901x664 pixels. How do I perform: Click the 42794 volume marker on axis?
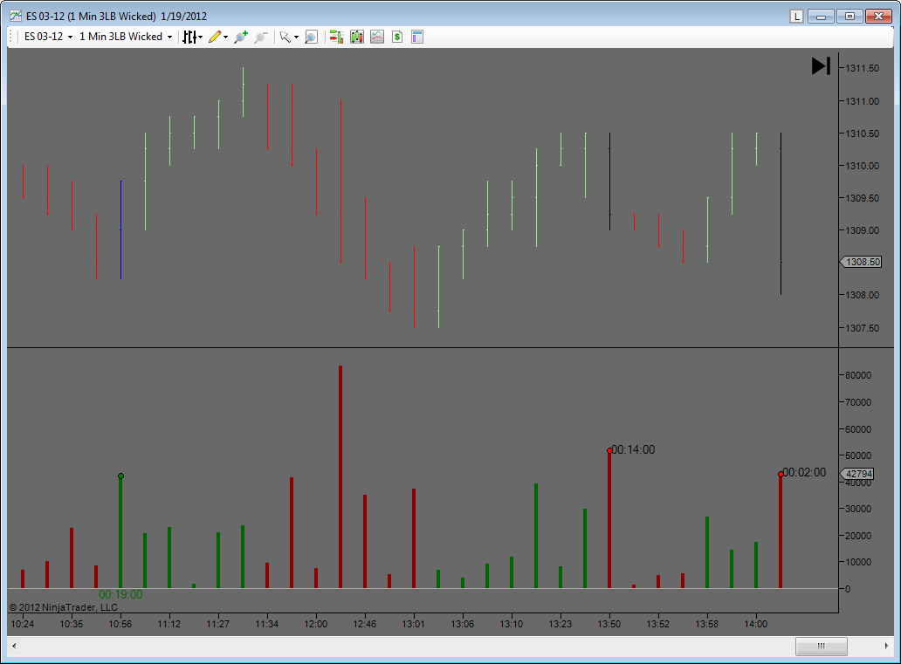[x=857, y=474]
